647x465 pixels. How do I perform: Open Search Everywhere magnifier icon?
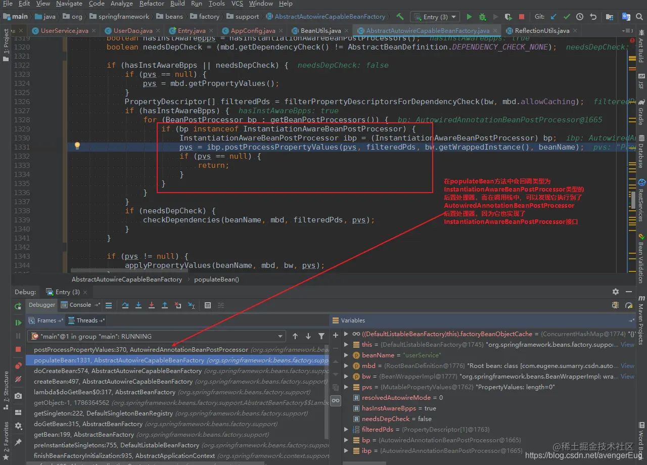tap(640, 17)
